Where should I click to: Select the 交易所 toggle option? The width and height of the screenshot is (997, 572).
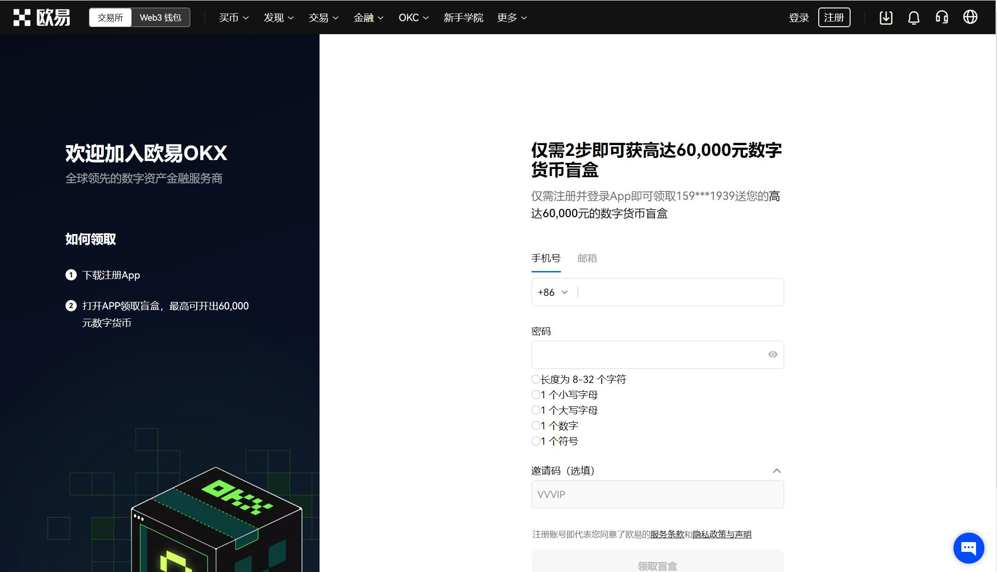click(x=110, y=18)
